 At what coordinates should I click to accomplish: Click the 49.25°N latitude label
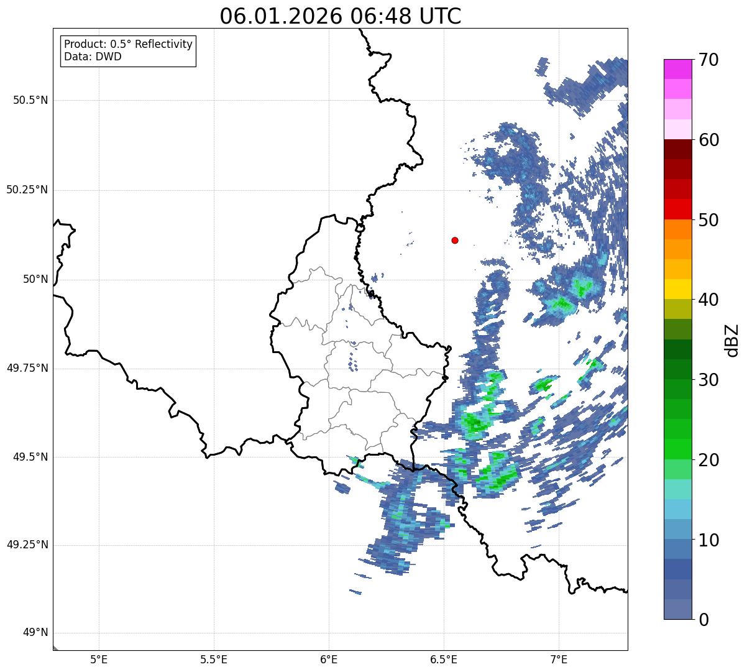pos(27,545)
